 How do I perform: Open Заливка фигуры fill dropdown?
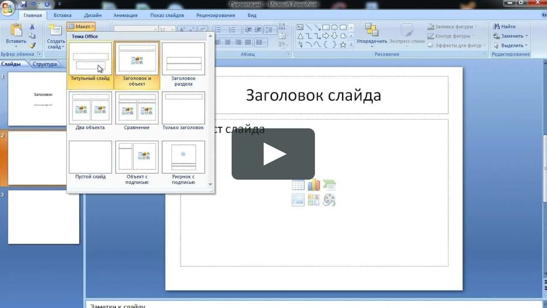coord(452,27)
